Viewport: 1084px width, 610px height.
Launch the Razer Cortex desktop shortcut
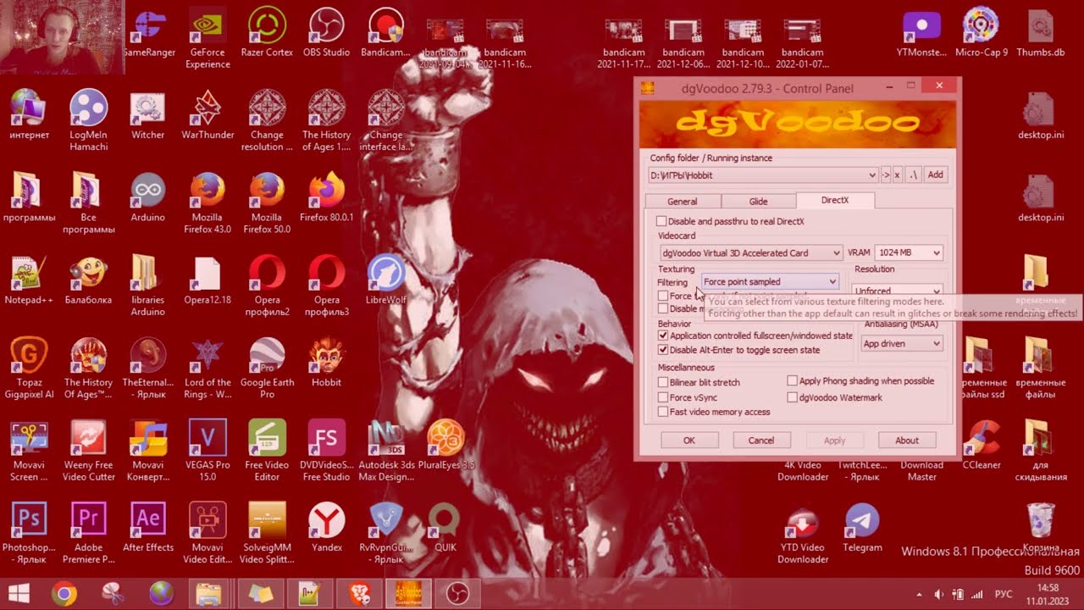click(x=267, y=32)
